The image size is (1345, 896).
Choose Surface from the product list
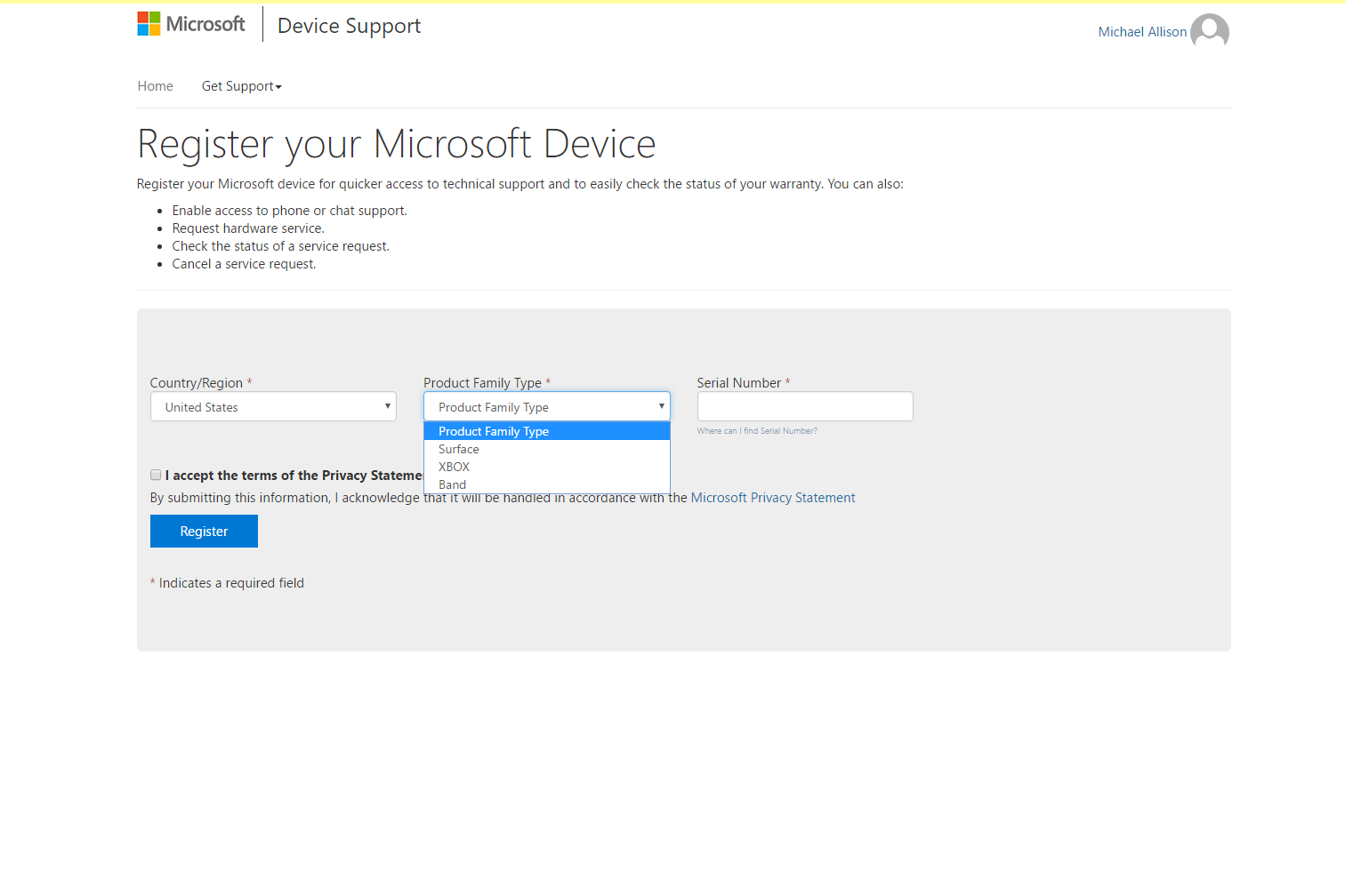[x=547, y=449]
